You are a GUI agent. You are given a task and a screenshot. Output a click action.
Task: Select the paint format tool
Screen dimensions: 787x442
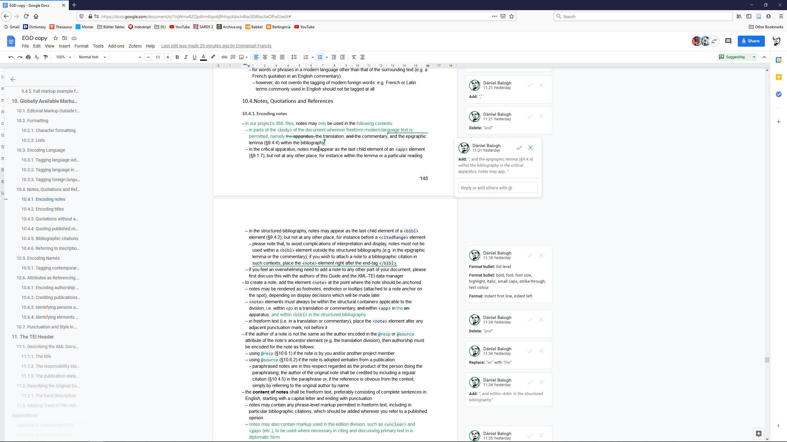[45, 57]
